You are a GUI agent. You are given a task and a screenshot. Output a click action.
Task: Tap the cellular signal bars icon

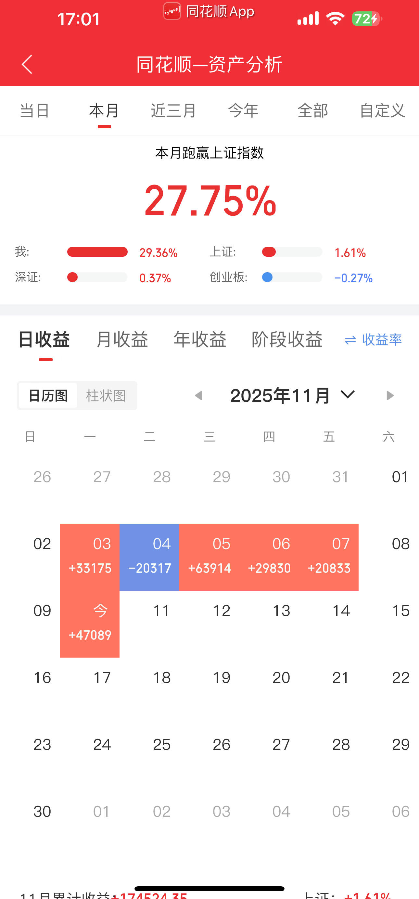pos(308,18)
